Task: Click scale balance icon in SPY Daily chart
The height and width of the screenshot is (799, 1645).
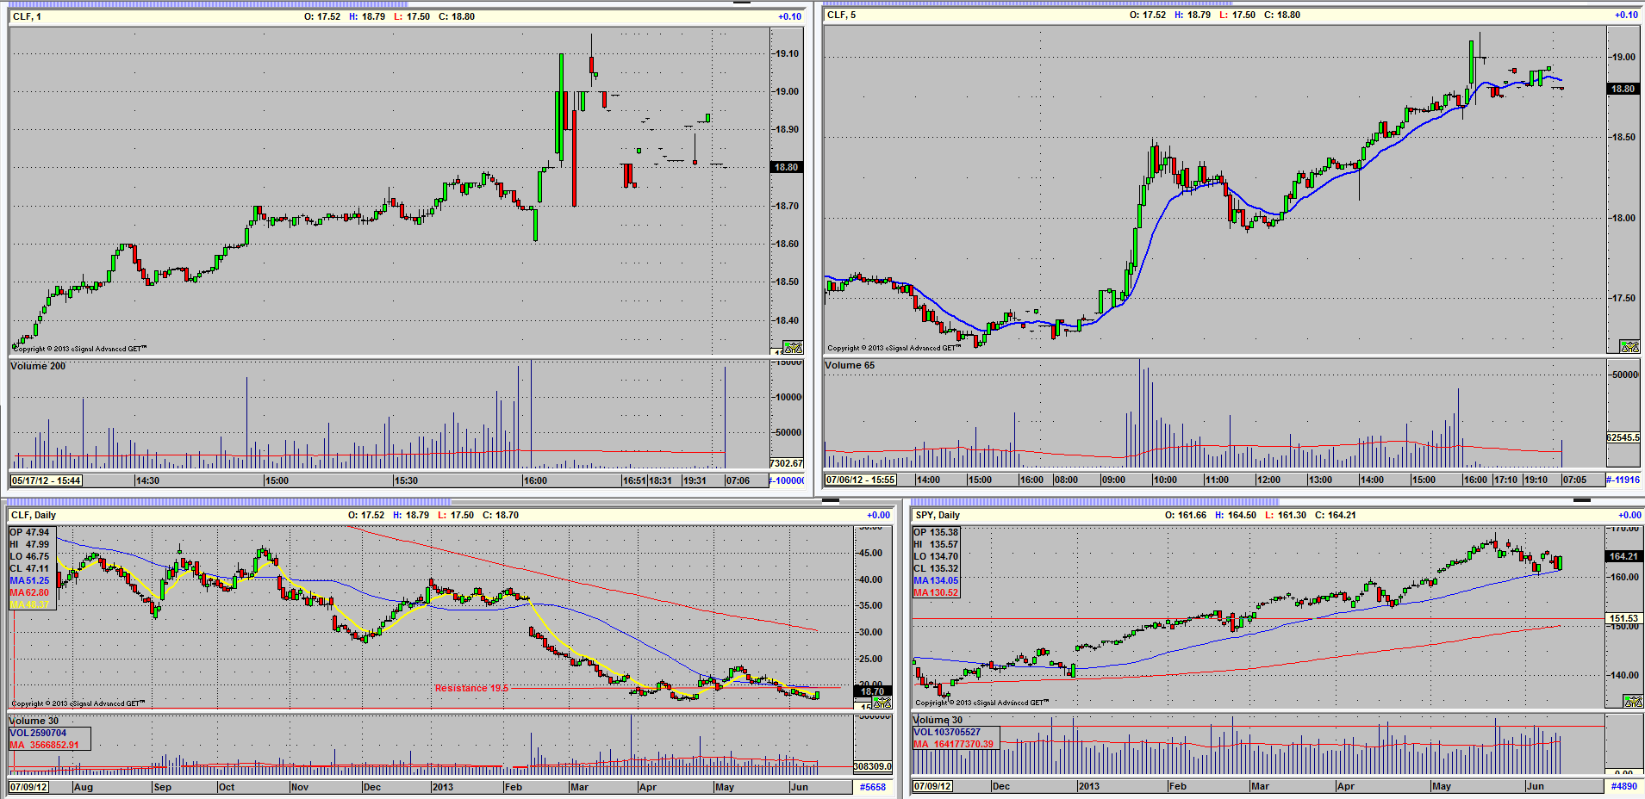Action: (1633, 701)
